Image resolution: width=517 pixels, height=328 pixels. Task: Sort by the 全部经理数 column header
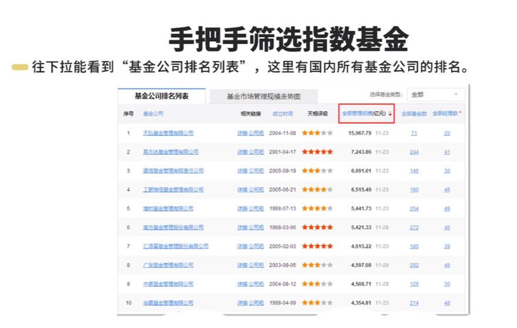point(445,113)
